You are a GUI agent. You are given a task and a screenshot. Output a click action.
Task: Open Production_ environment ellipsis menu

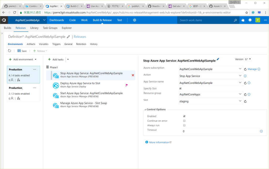[x=35, y=88]
